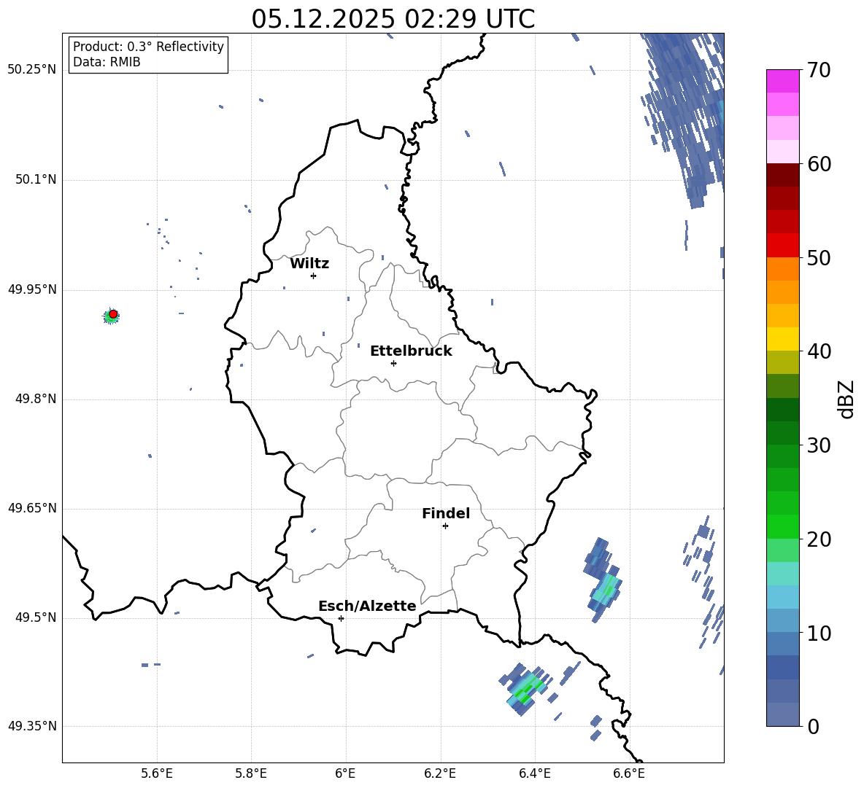Pick the dark maroon swatch just below 60
Screen dimensions: 864x788
[782, 174]
